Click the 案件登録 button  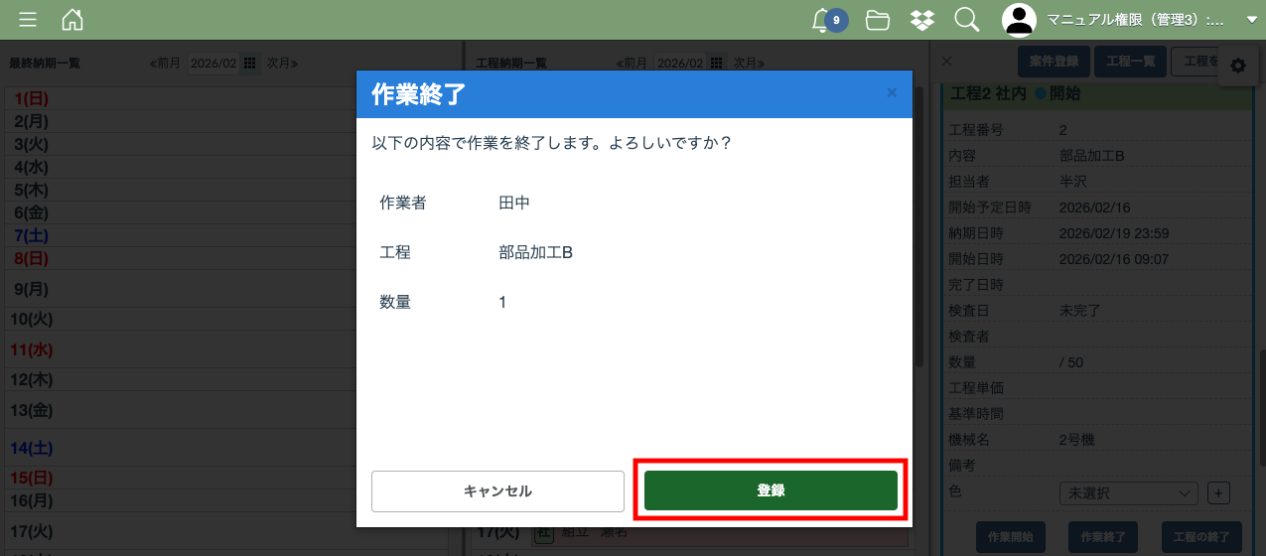click(x=1054, y=62)
